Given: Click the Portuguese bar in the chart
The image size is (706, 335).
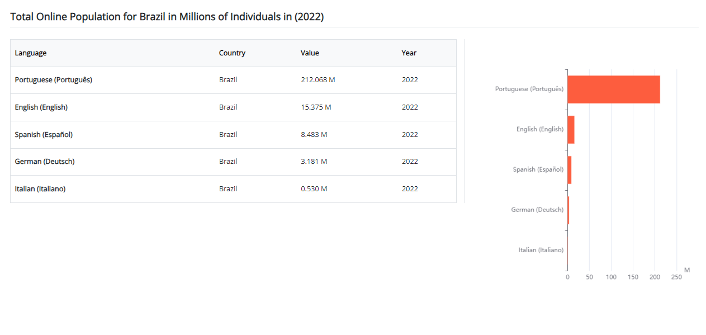Looking at the screenshot, I should coord(613,89).
